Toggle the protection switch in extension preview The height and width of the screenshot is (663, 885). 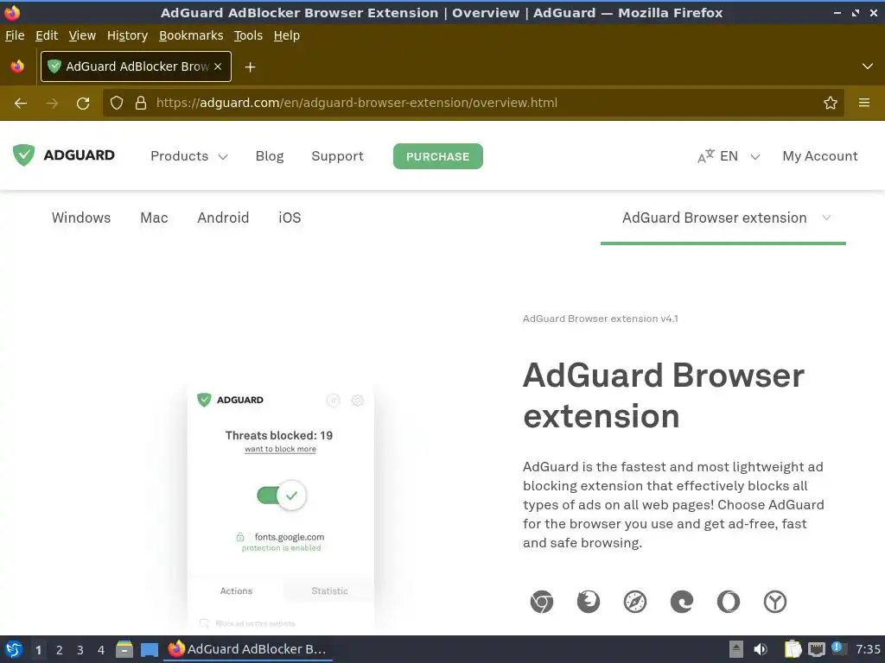pos(281,495)
